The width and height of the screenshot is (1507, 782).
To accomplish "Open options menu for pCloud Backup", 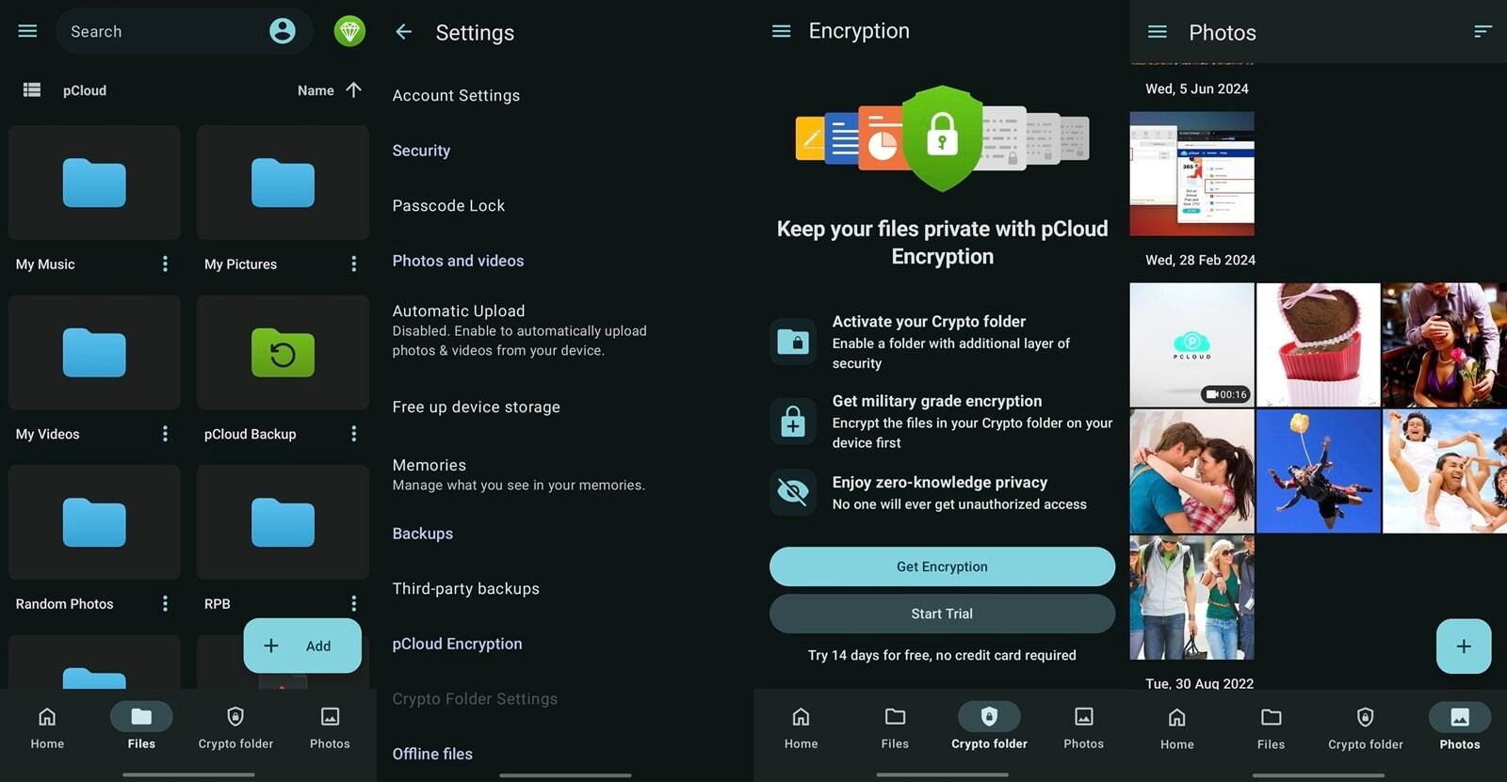I will (x=354, y=434).
